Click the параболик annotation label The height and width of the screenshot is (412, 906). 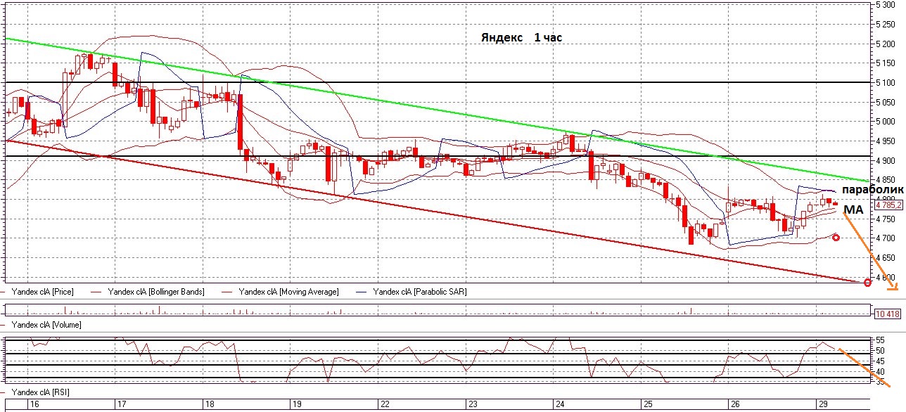[872, 191]
